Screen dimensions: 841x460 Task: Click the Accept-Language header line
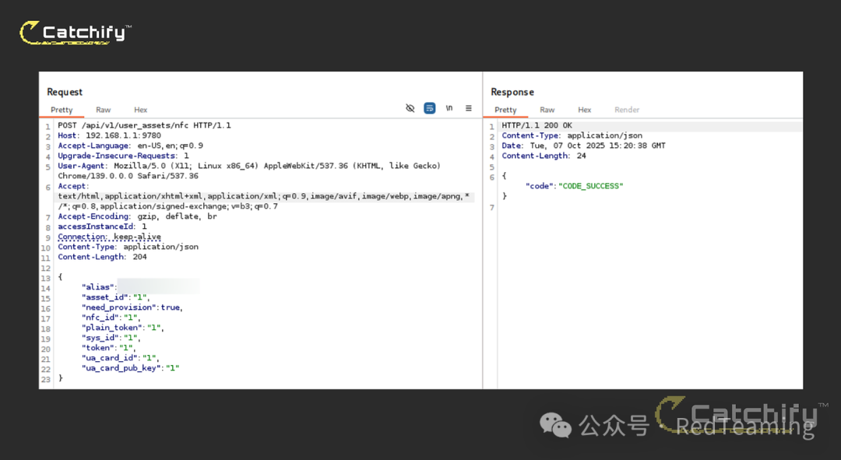[130, 146]
